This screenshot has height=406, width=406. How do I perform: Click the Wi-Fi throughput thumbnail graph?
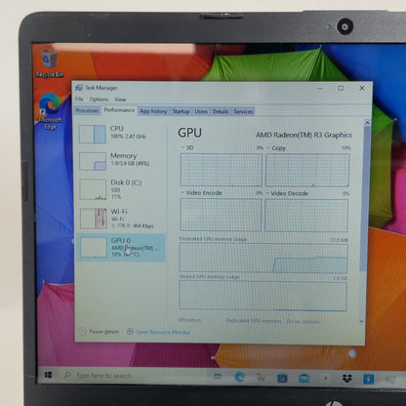pos(94,219)
